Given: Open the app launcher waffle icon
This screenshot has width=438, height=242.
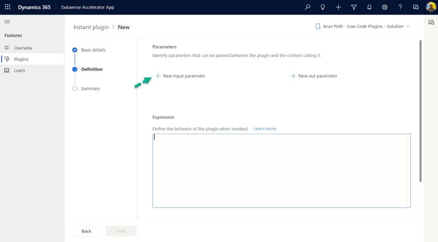Looking at the screenshot, I should coord(8,7).
